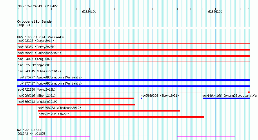This screenshot has height=140, width=258.
Task: Click the blue bar under nsv4275777
Action: [133, 80]
